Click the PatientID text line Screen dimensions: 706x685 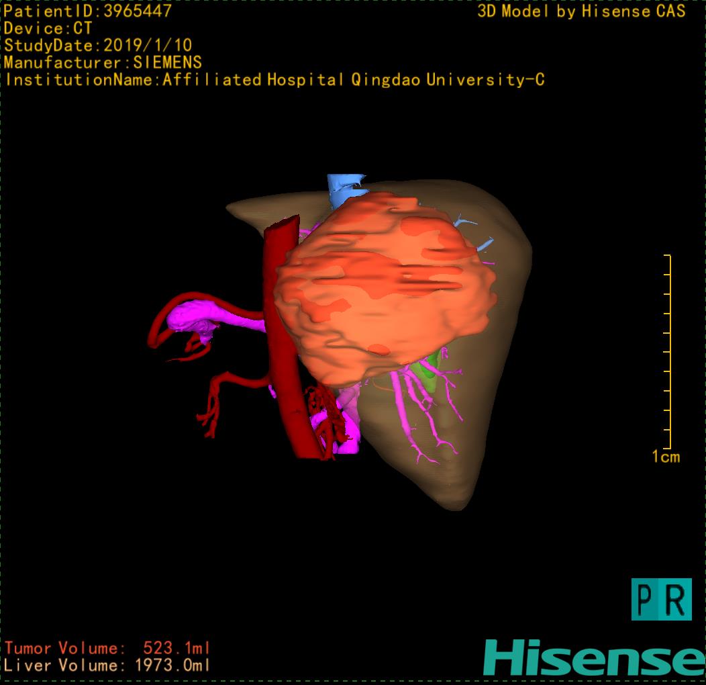(x=88, y=11)
